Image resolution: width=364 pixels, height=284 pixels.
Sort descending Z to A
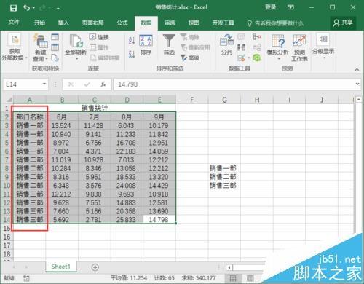point(132,54)
